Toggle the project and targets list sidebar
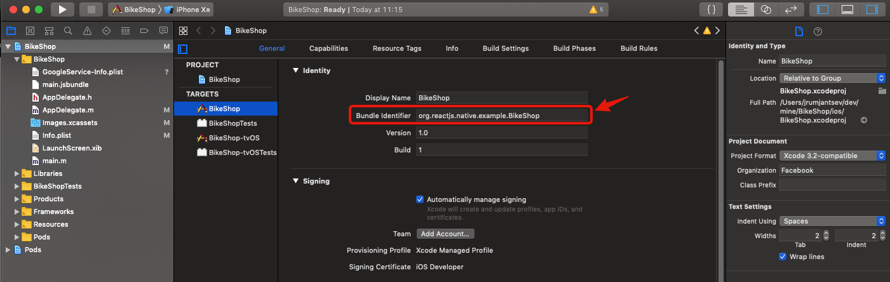The image size is (890, 282). tap(183, 48)
